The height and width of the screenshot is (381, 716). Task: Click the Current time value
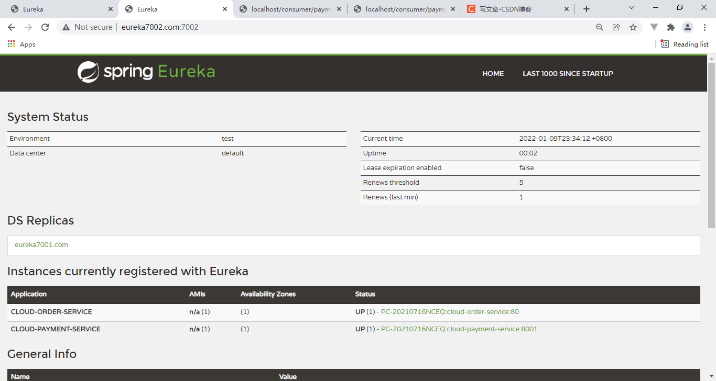click(566, 139)
